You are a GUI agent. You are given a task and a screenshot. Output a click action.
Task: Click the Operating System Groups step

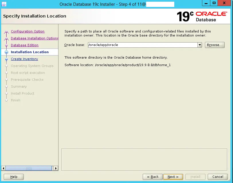32,66
